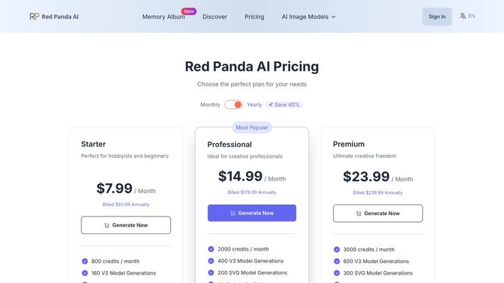Go to the Discover page

[215, 16]
